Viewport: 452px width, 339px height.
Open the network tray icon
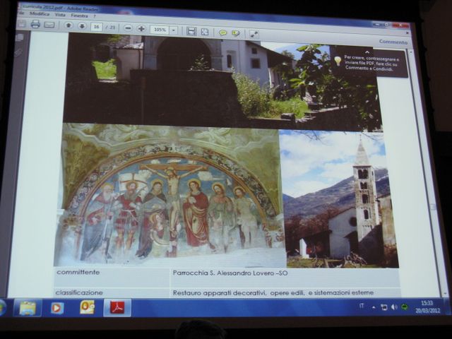[x=384, y=307]
